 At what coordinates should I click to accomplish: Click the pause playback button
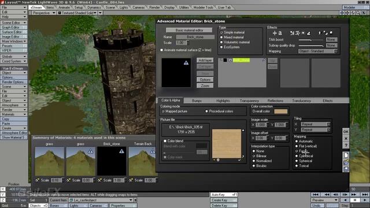point(354,200)
